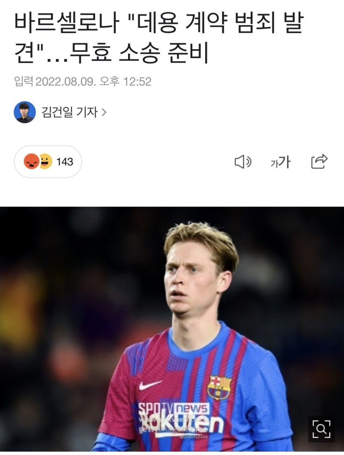
Task: Tap the speaker icon to listen to article
Action: 243,162
